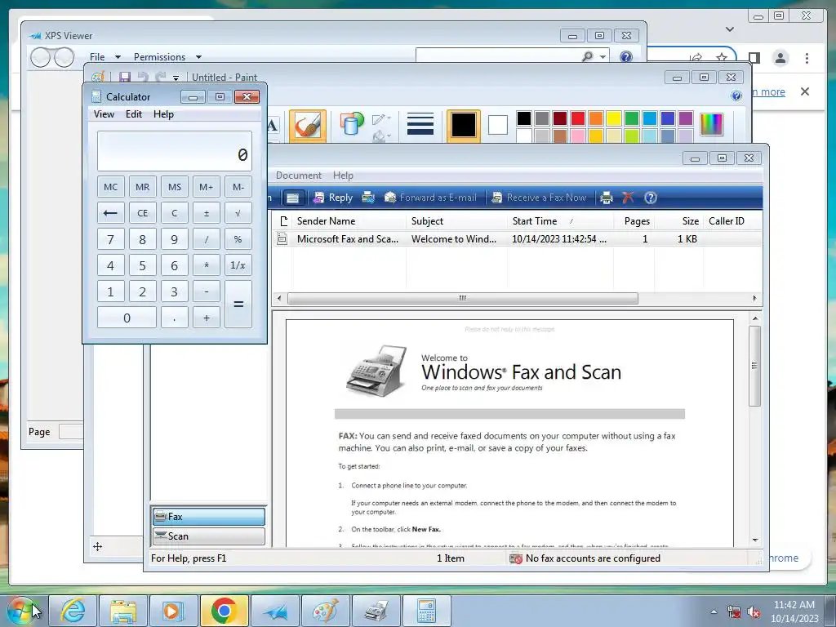Select Color 2 white box in Paint
Screen dimensions: 836x627
coord(497,125)
